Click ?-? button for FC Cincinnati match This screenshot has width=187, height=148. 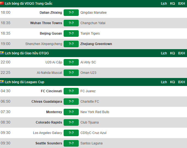click(71, 91)
